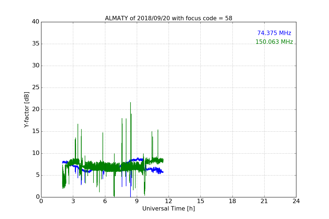This screenshot has height=219, width=329.
Task: Click the x-axis tick label '12'
Action: [x=169, y=201]
